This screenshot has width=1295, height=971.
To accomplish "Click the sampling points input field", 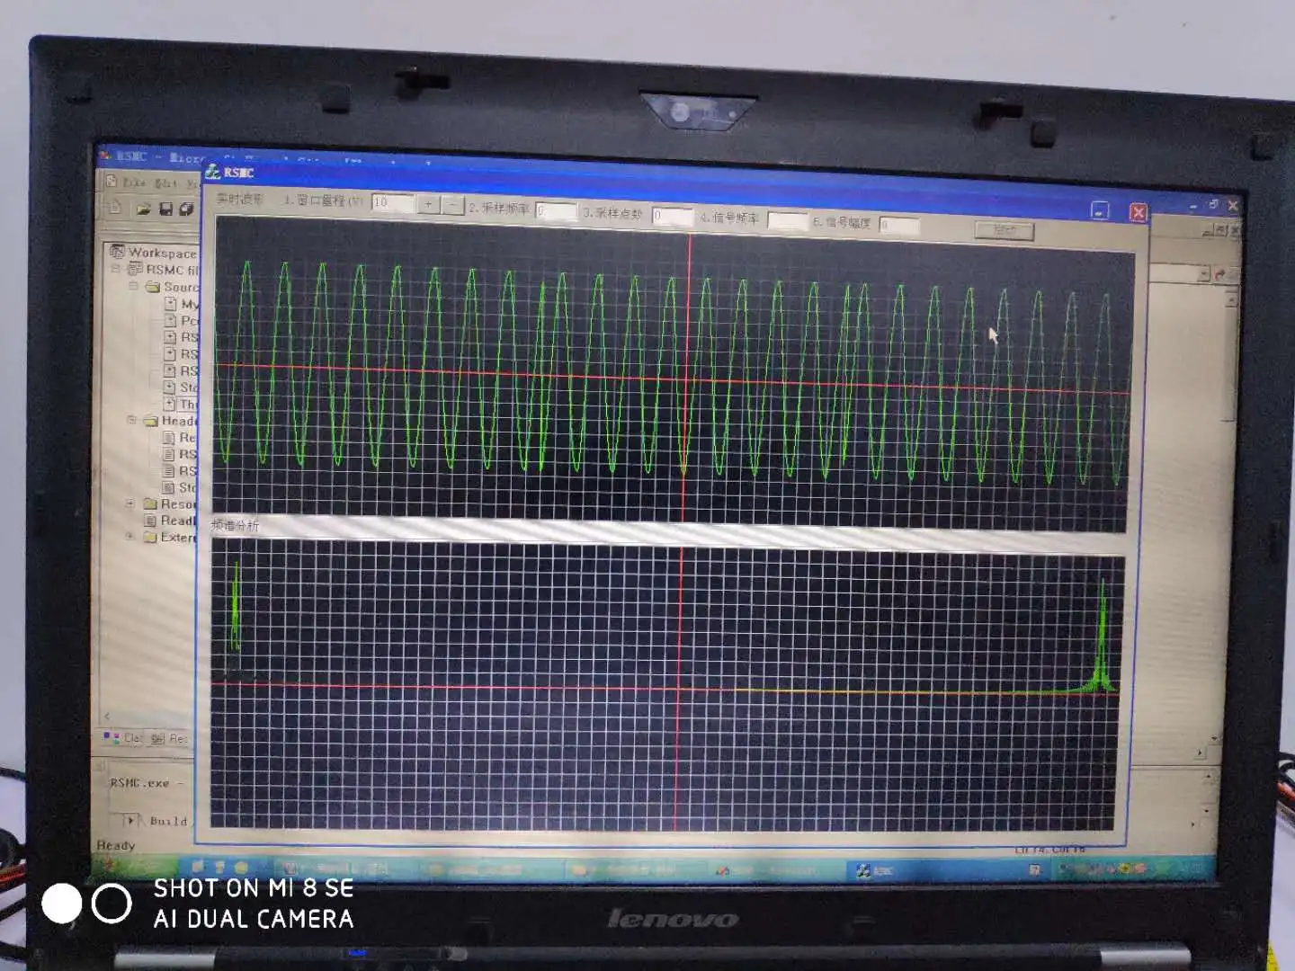I will click(x=672, y=215).
